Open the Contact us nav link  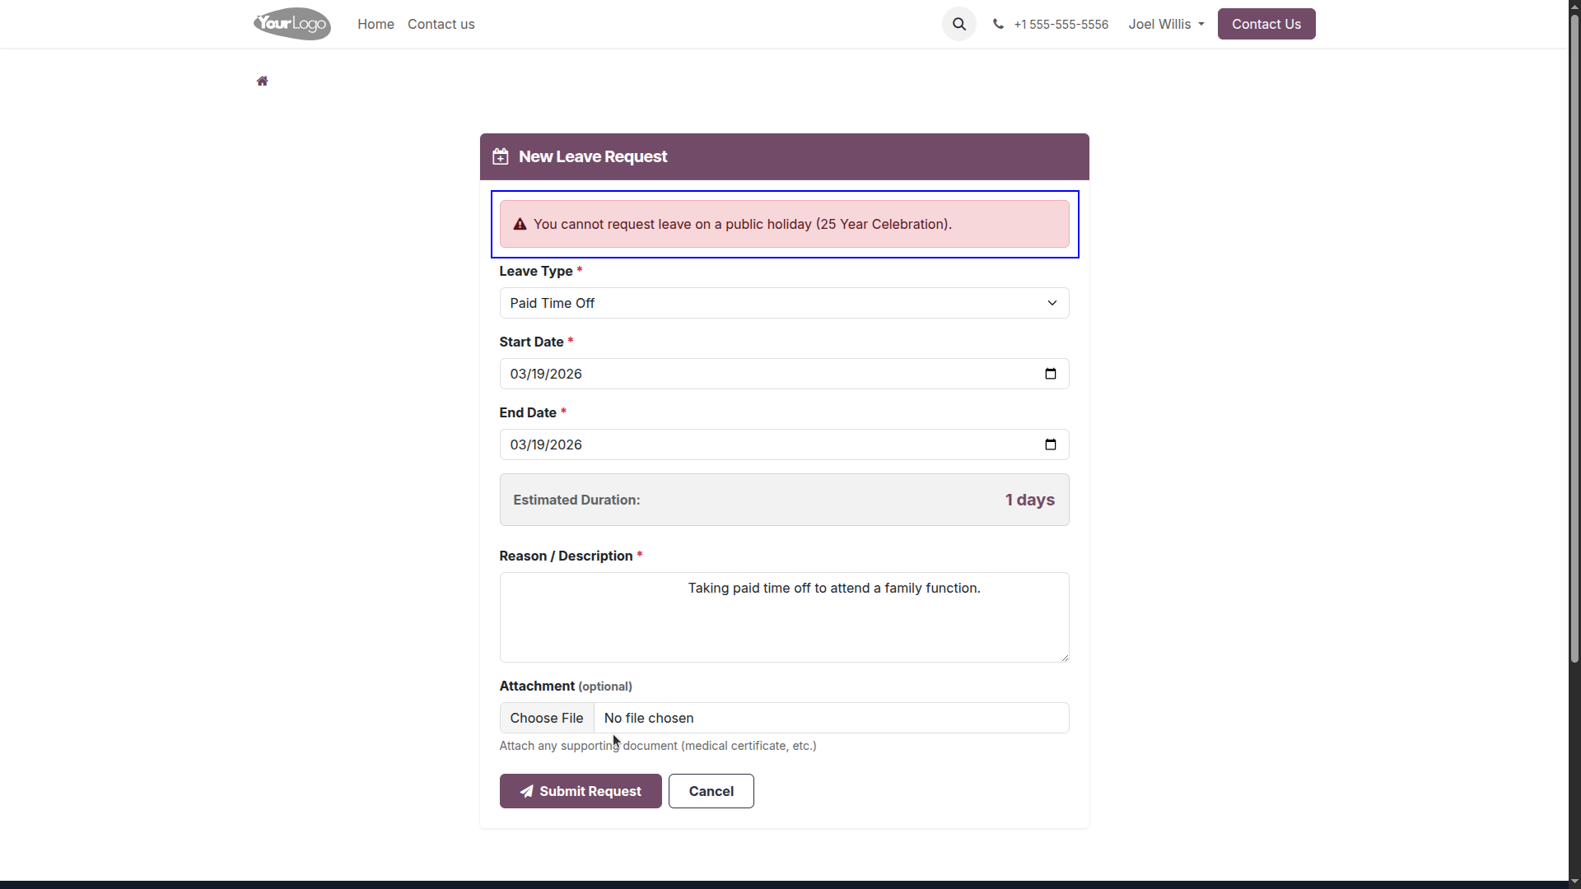click(x=441, y=24)
